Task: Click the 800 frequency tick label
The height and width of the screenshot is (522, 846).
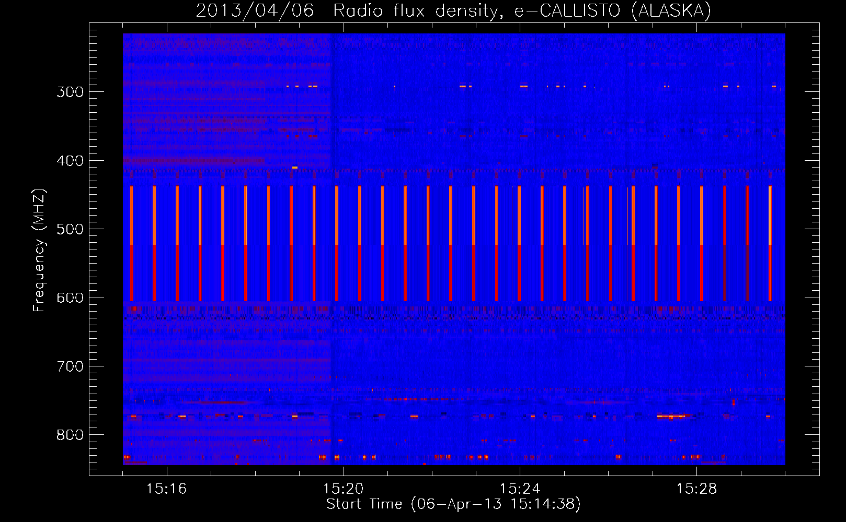Action: coord(70,435)
